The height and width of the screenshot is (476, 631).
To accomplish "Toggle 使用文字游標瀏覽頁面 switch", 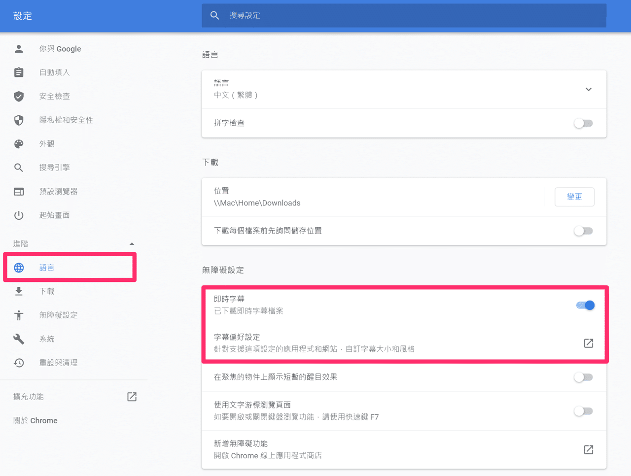I will tap(584, 411).
